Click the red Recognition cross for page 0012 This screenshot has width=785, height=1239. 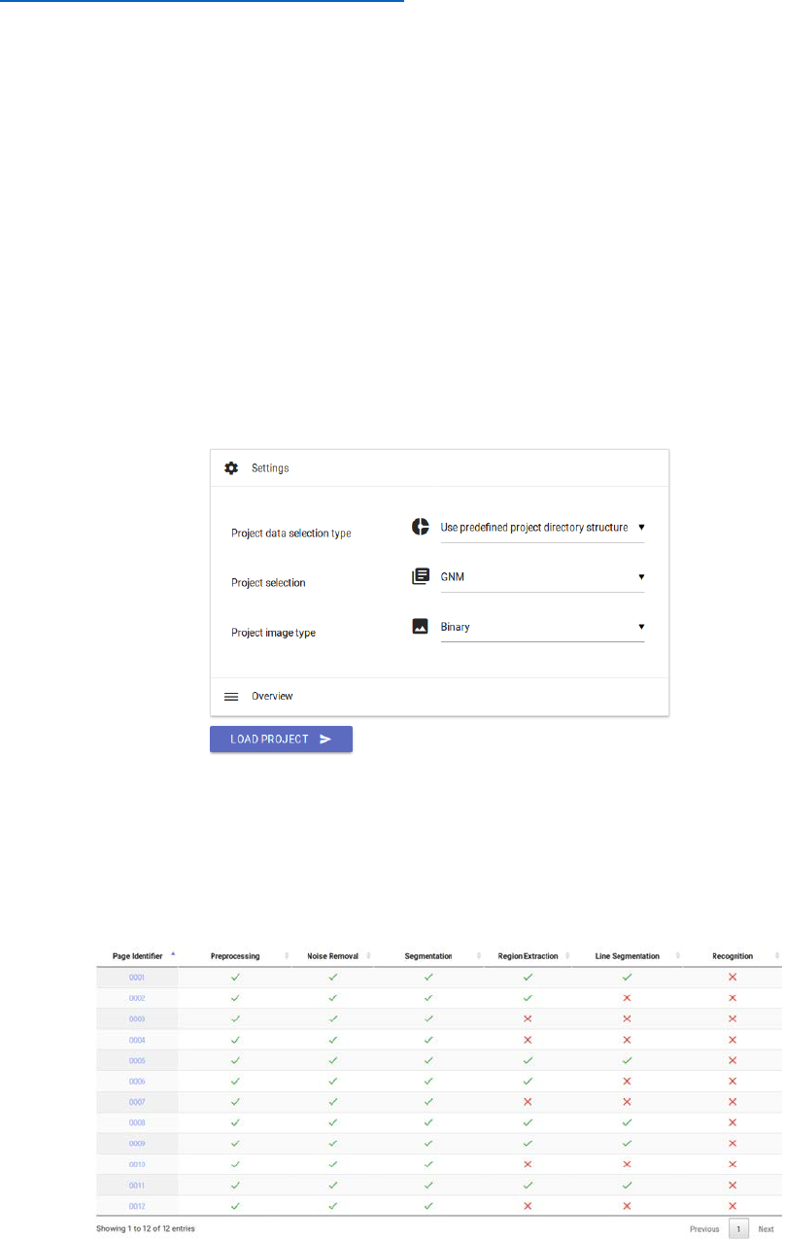click(x=733, y=1205)
